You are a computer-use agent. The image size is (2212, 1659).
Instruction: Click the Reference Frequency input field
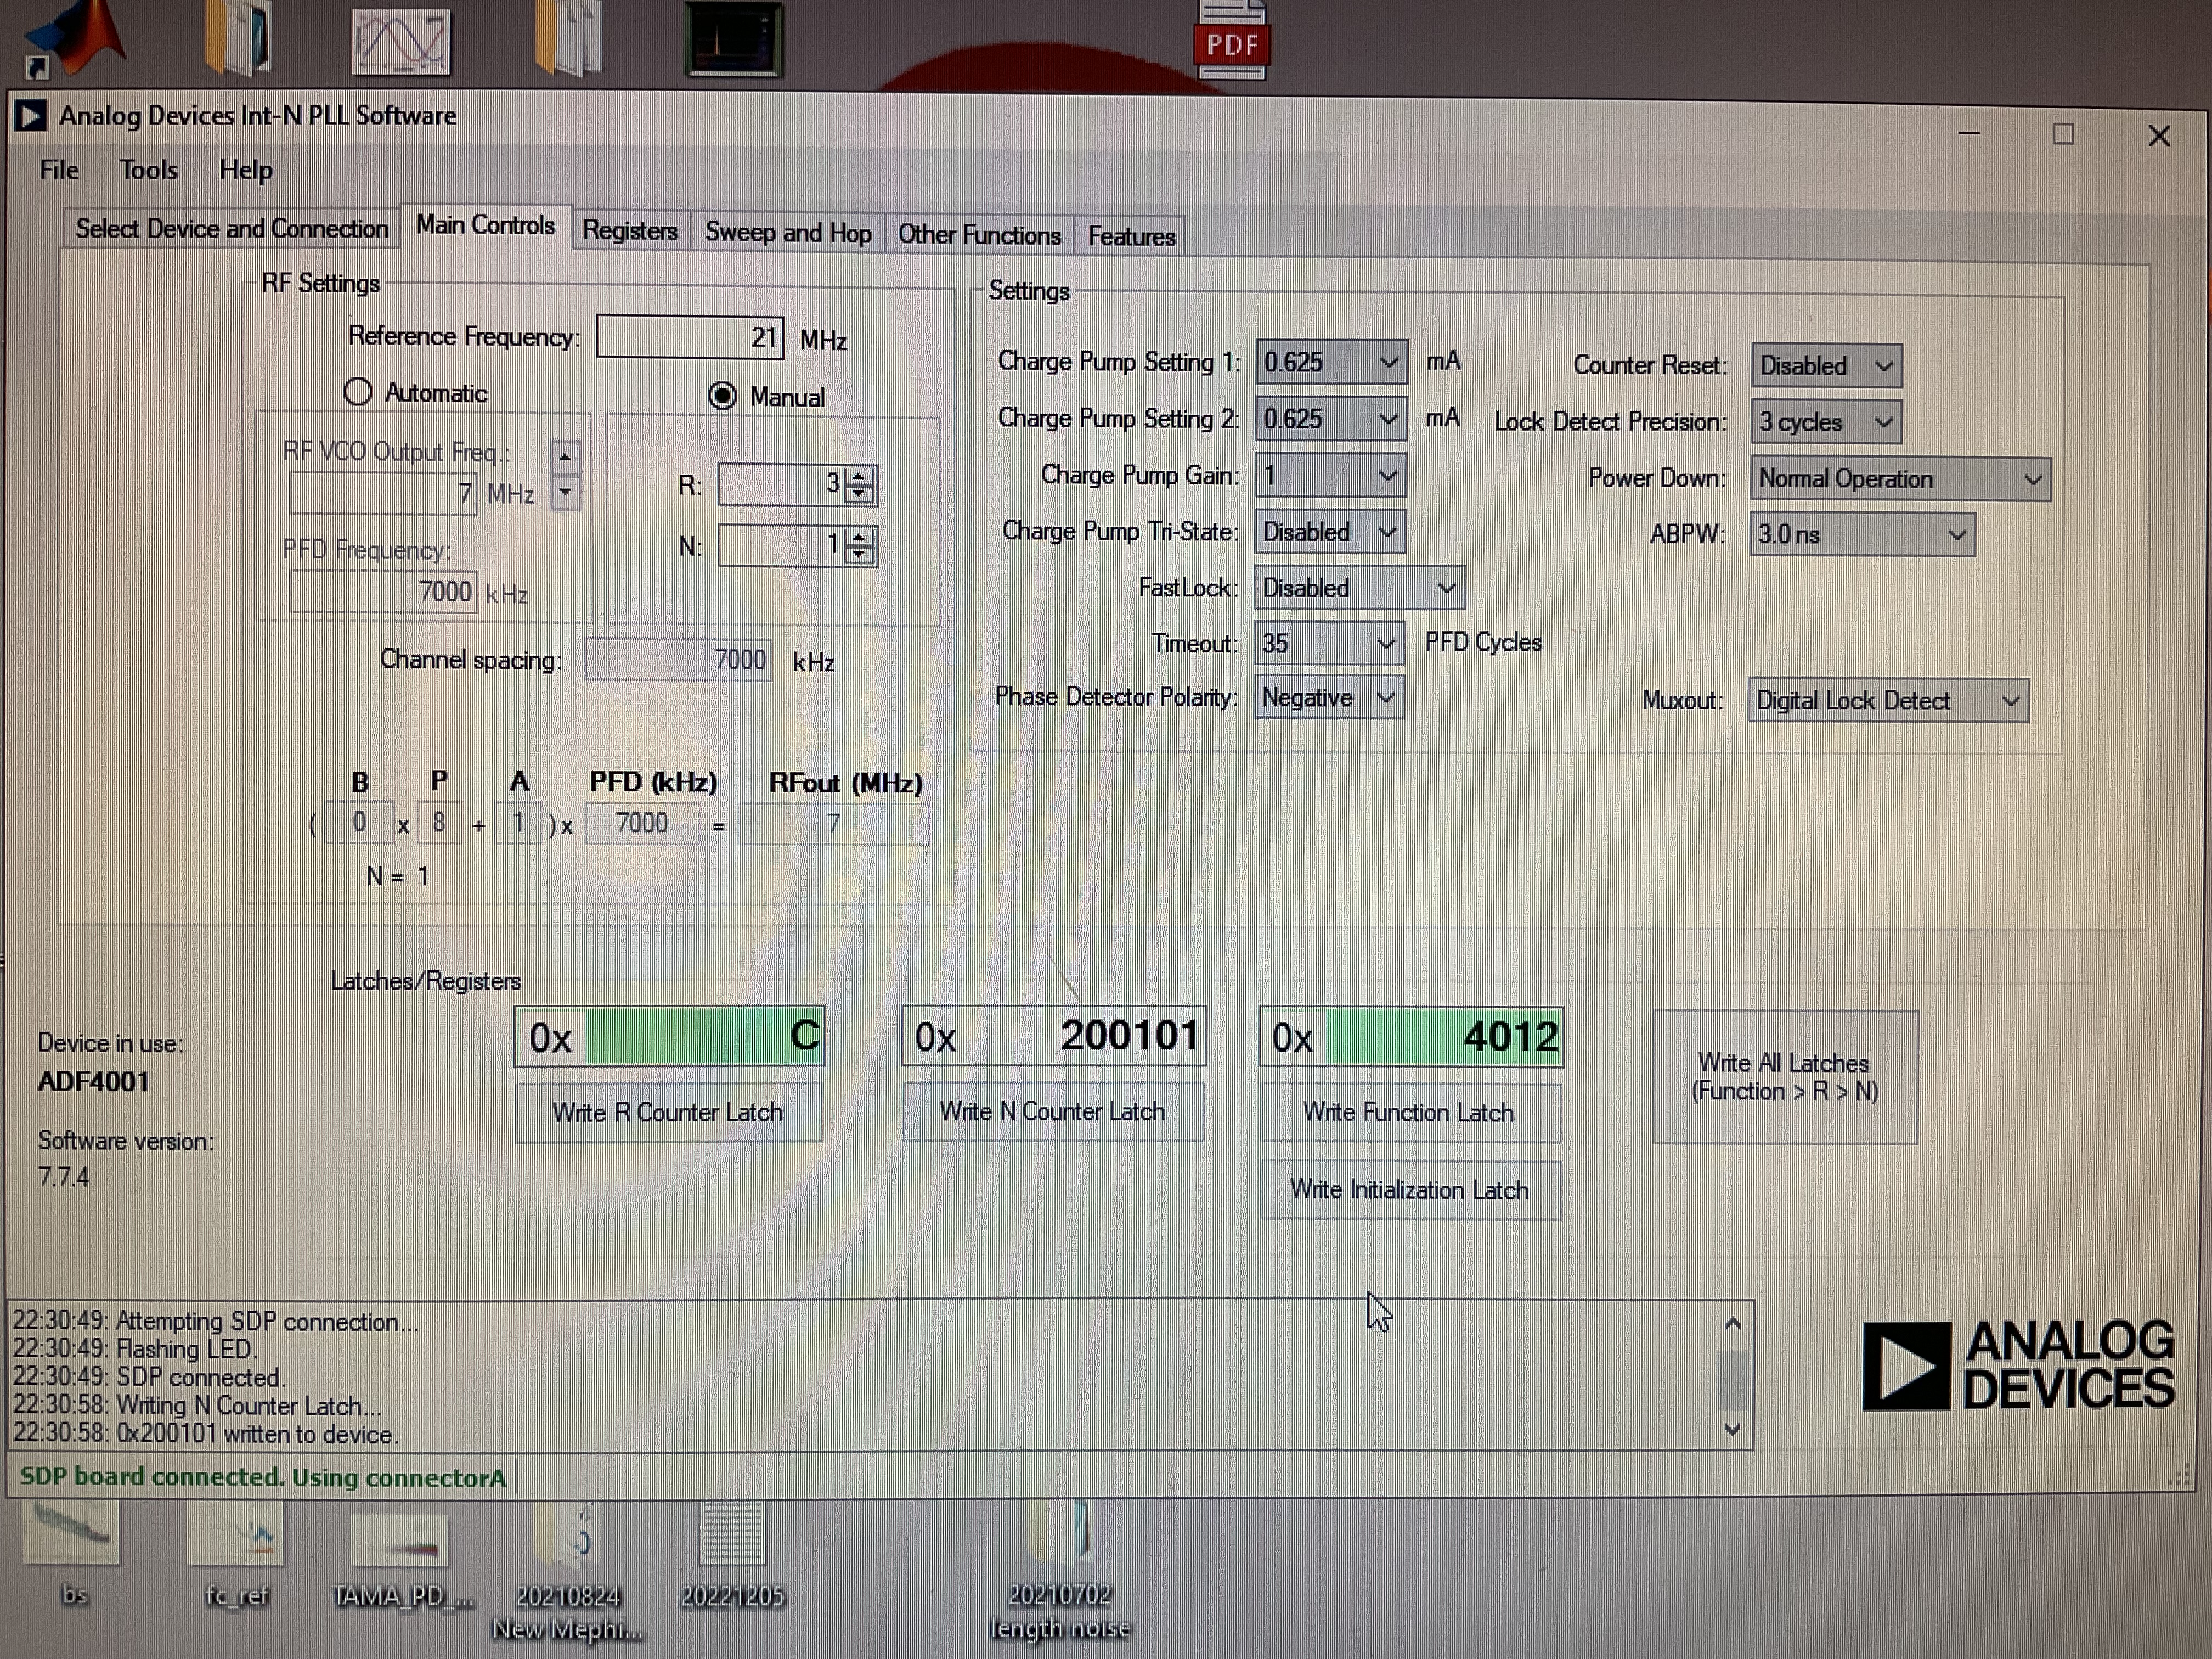[690, 337]
